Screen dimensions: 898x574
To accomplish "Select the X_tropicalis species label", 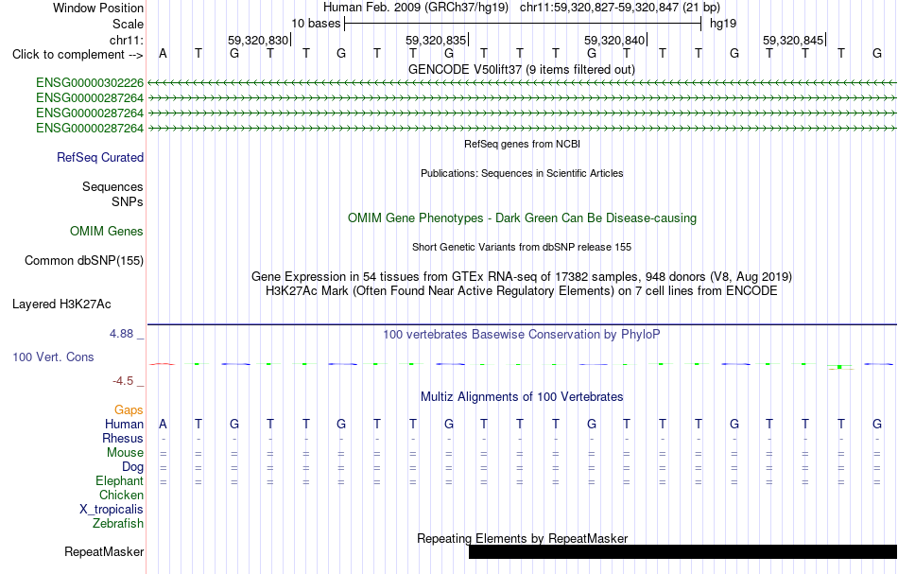I will tap(112, 510).
